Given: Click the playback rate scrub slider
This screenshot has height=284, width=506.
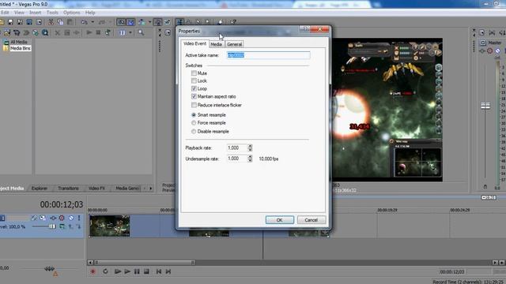Looking at the screenshot, I should point(49,268).
